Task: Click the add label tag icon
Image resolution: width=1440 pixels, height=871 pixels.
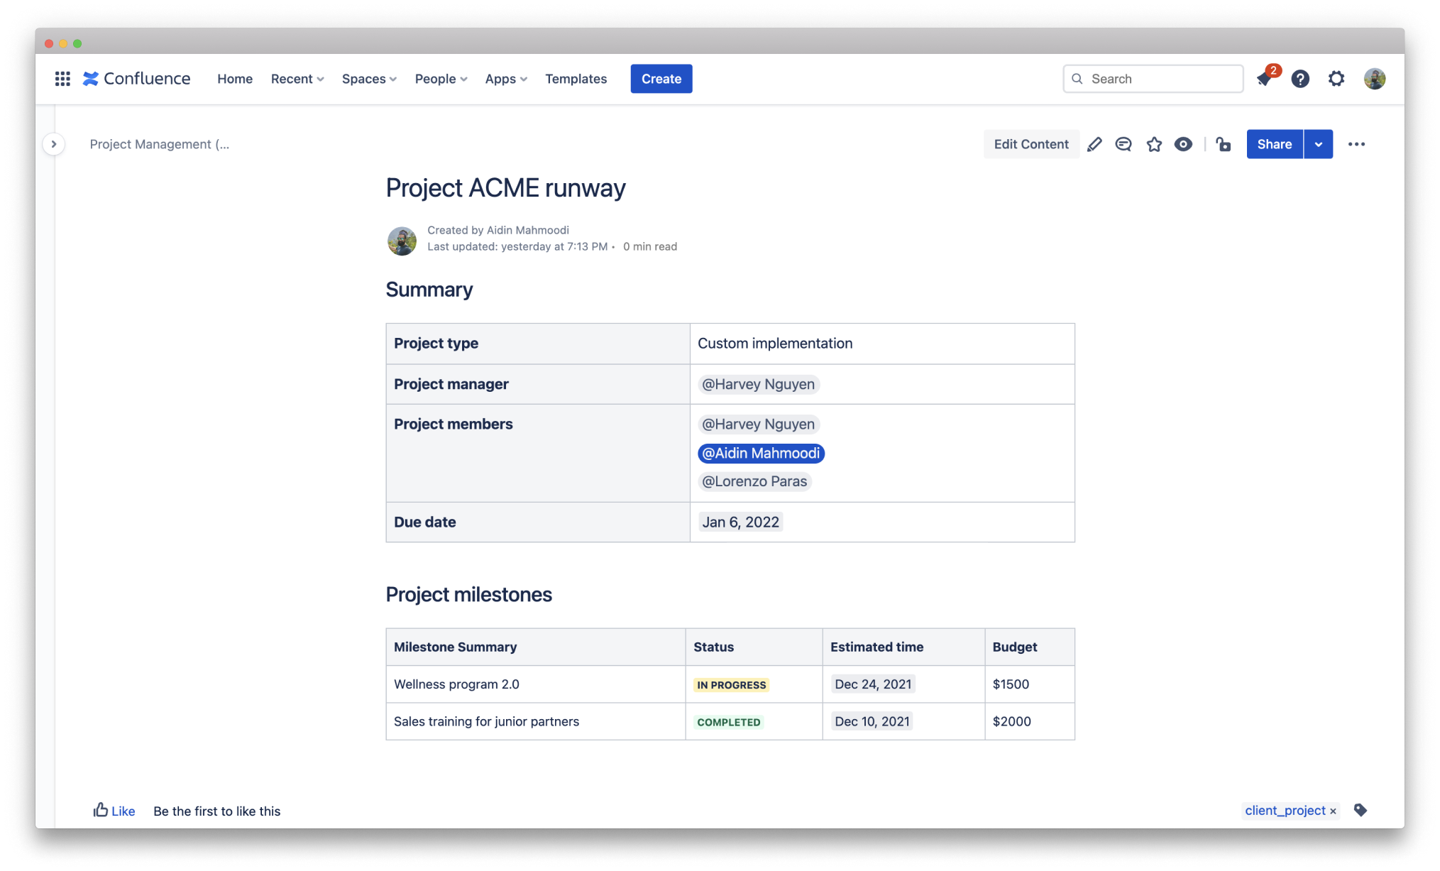Action: (x=1360, y=810)
